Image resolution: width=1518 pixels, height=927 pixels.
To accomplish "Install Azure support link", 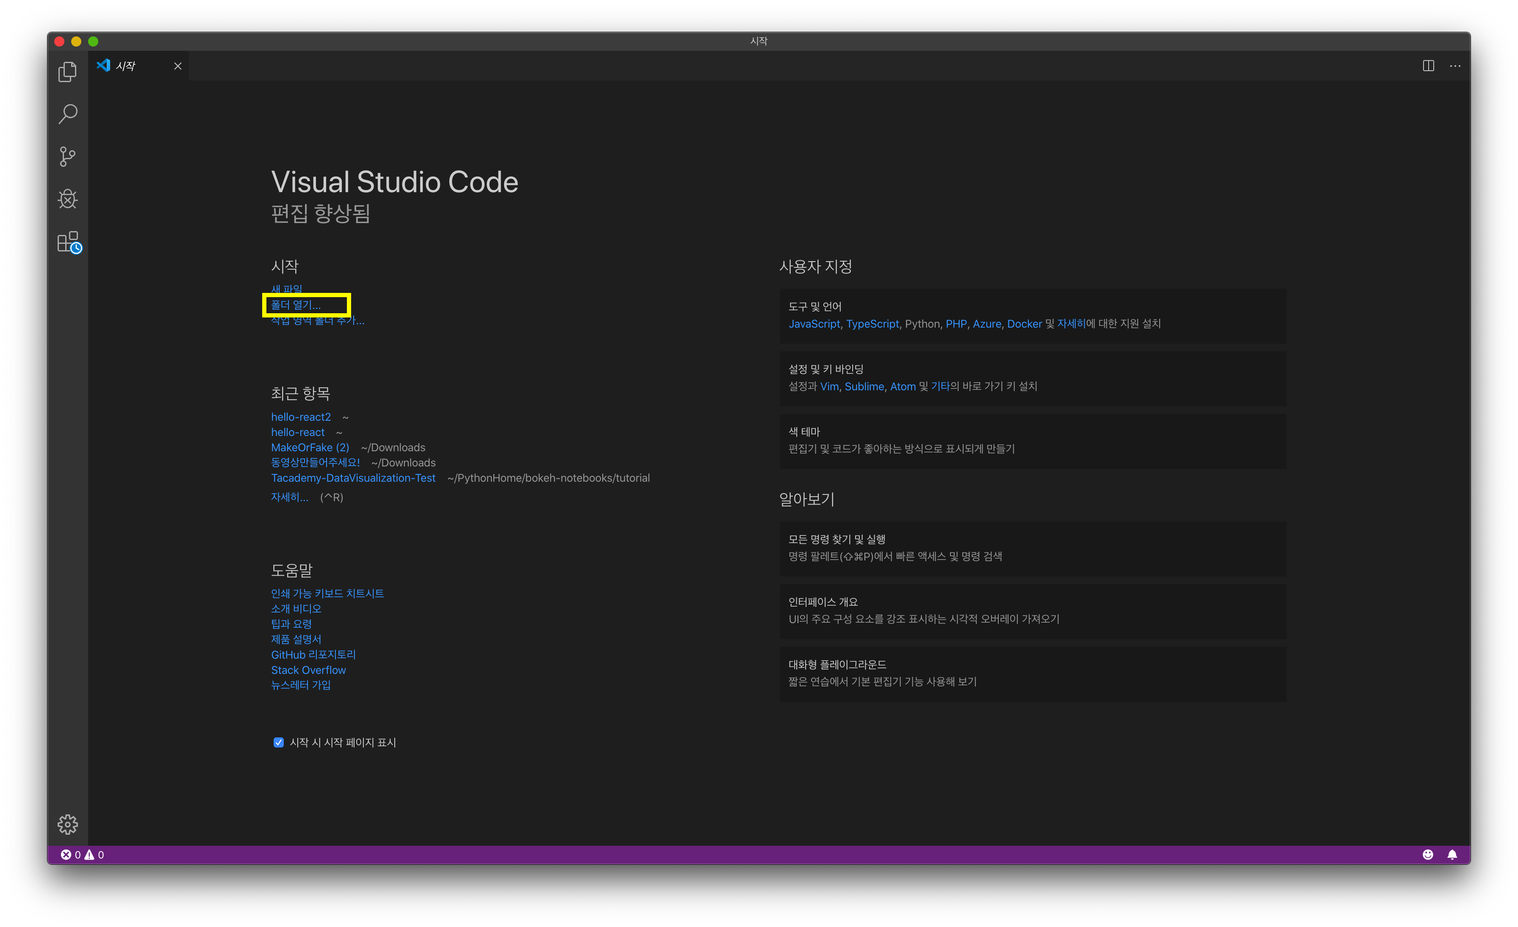I will click(x=986, y=324).
